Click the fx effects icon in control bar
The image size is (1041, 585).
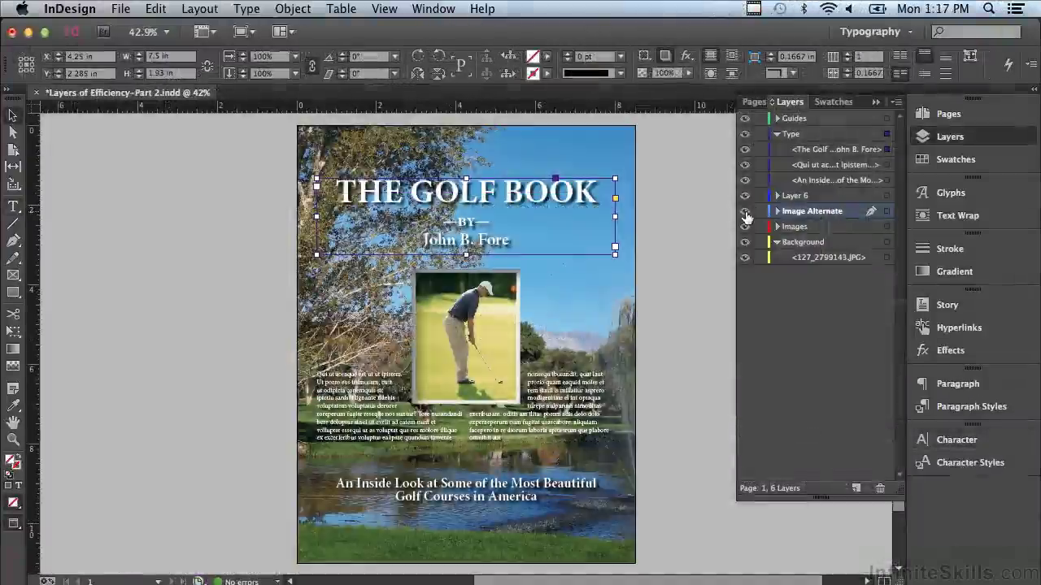(687, 56)
